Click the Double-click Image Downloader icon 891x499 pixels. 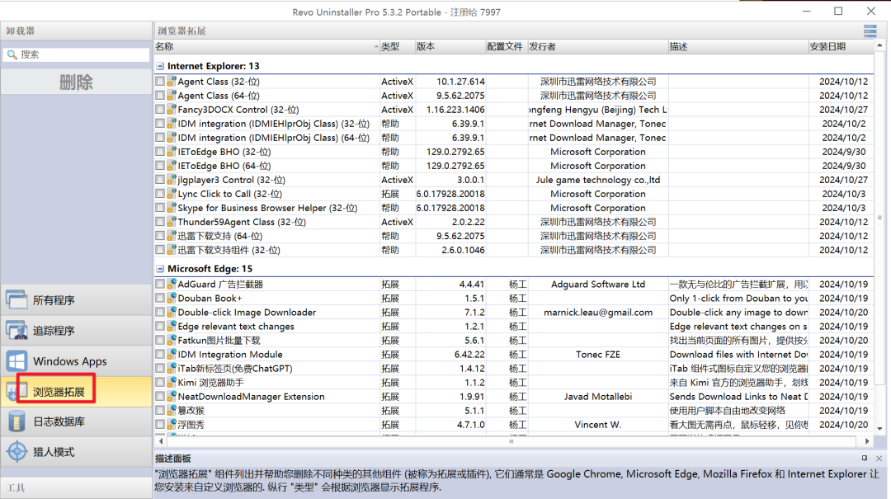pos(172,312)
